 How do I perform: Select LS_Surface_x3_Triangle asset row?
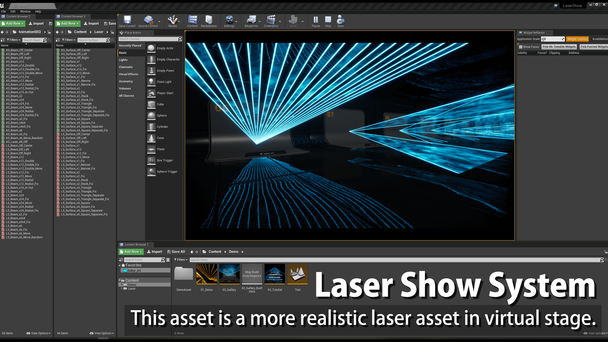[85, 188]
